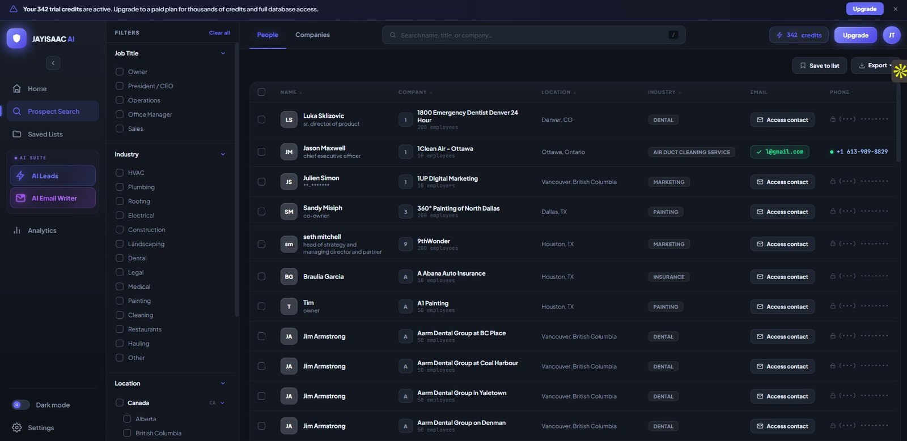
Task: Click the Analytics bar chart icon
Action: pos(17,230)
